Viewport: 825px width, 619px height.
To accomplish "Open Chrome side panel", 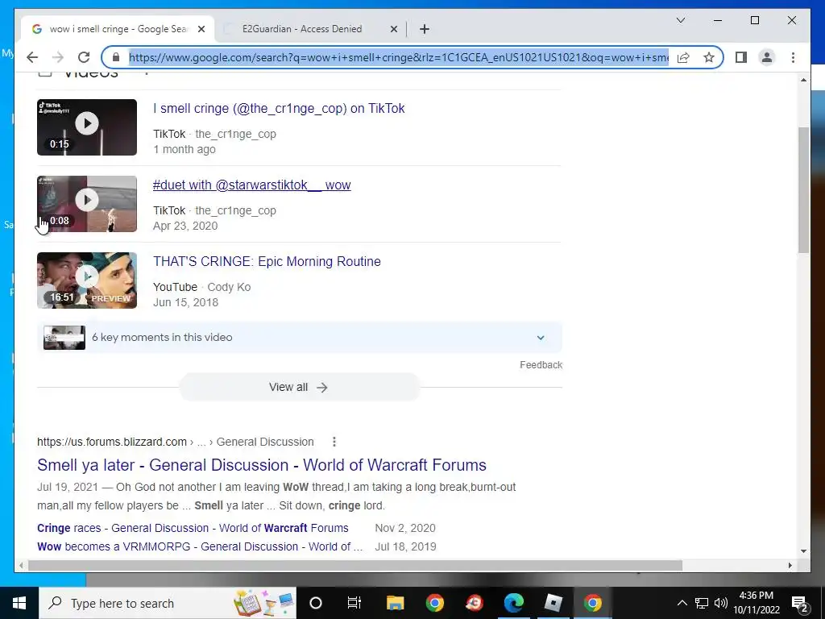I will pos(741,57).
